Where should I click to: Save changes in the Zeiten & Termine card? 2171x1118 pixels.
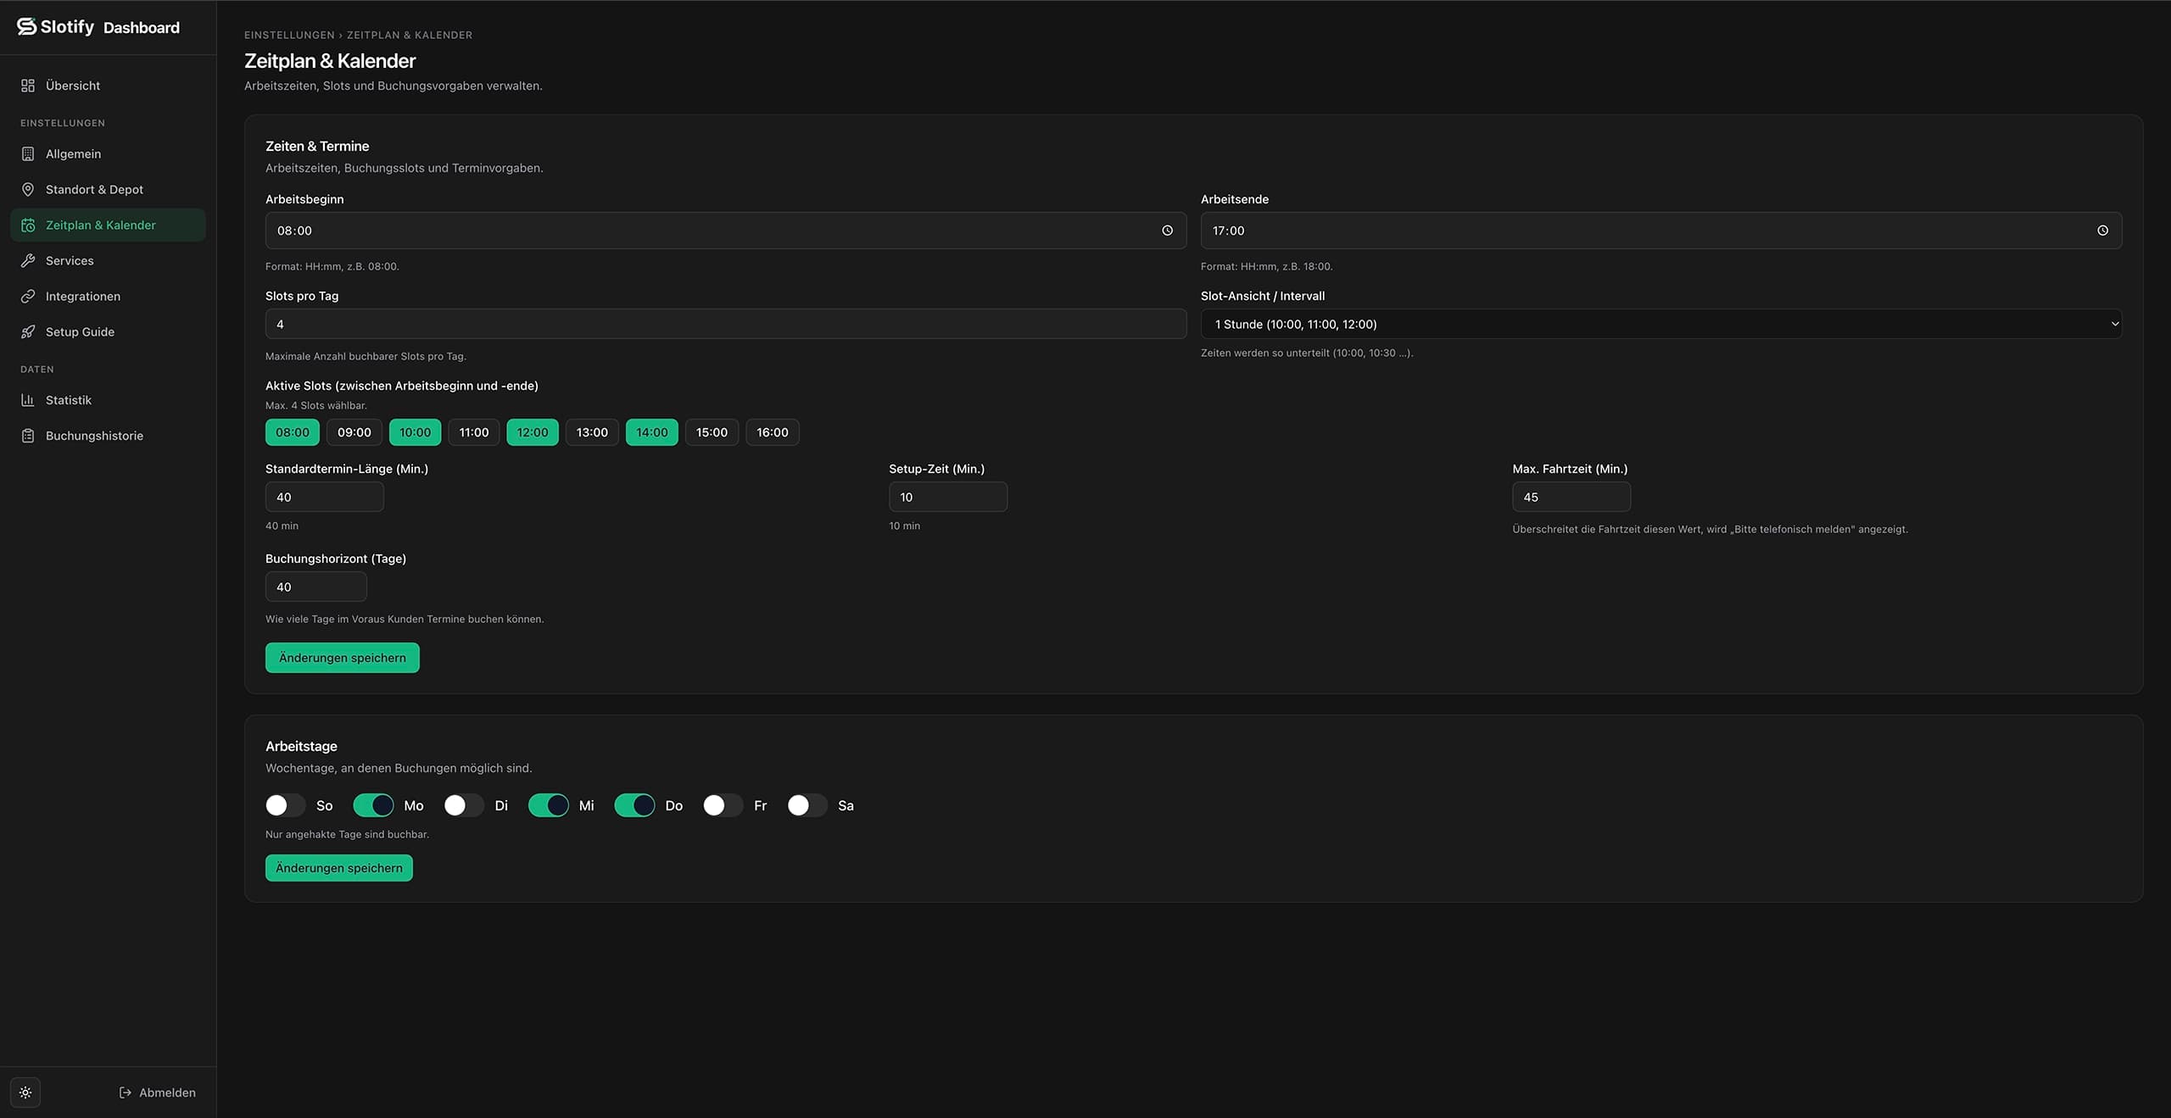pyautogui.click(x=342, y=657)
